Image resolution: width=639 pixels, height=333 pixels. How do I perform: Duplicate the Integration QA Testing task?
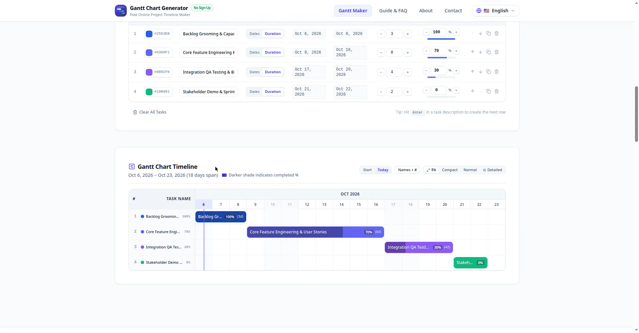tap(489, 72)
